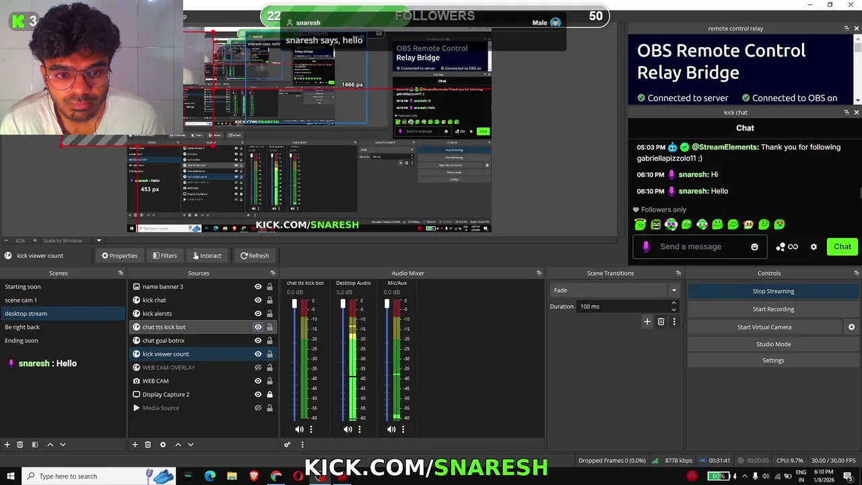Select the Starting soon scene
The height and width of the screenshot is (485, 862).
63,286
